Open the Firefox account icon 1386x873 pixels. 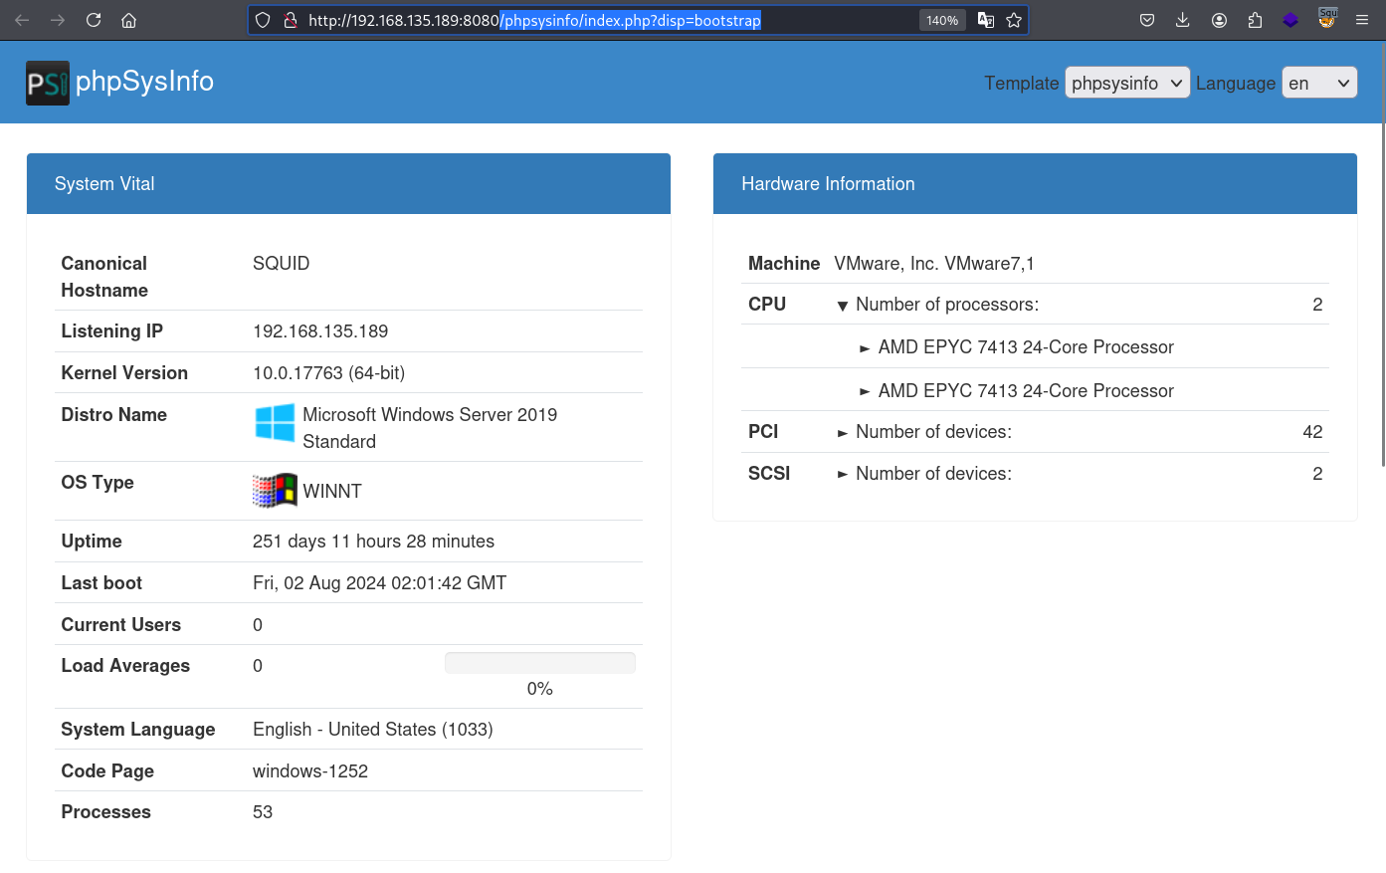pyautogui.click(x=1219, y=20)
